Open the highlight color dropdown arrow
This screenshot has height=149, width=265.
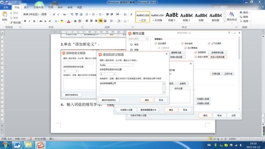[x=65, y=21]
